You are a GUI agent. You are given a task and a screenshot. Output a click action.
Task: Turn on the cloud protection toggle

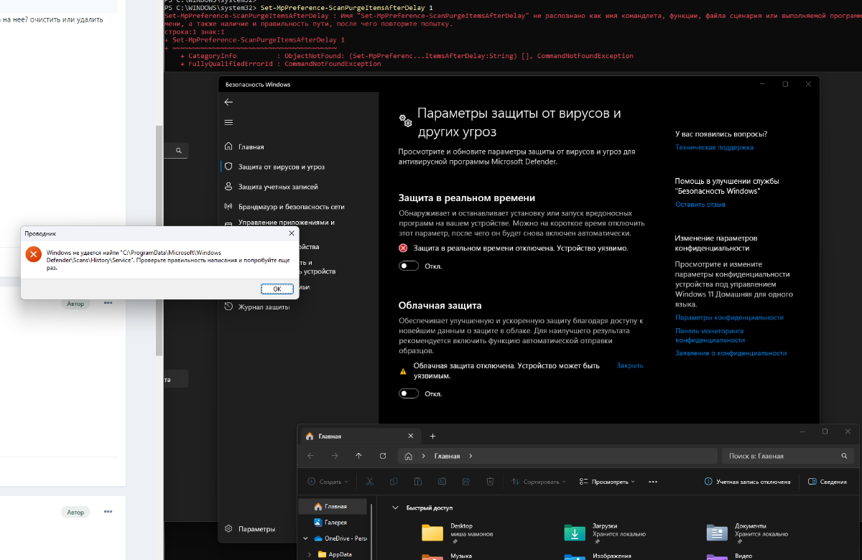point(409,393)
